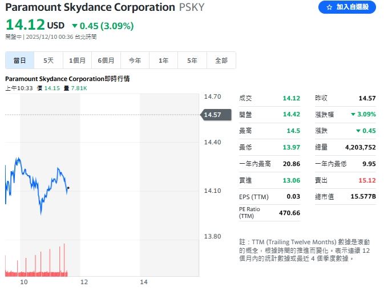Image resolution: width=384 pixels, height=291 pixels.
Task: Show the 5年 chart range
Action: tap(192, 60)
